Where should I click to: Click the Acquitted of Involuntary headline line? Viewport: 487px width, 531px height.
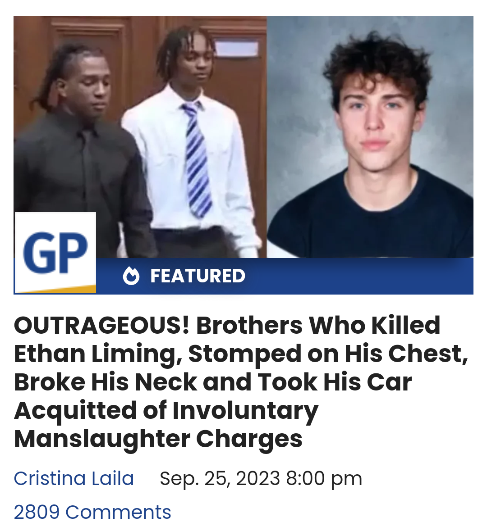pos(166,410)
